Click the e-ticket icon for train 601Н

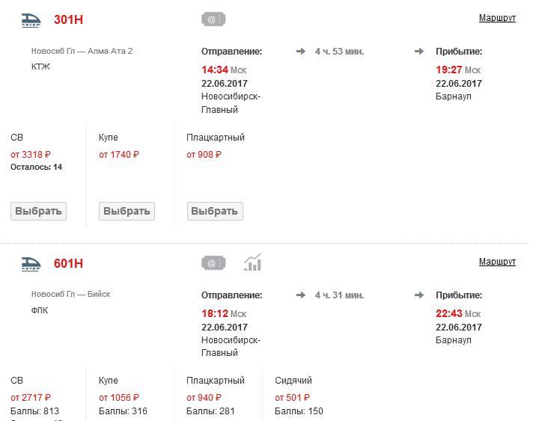click(213, 263)
